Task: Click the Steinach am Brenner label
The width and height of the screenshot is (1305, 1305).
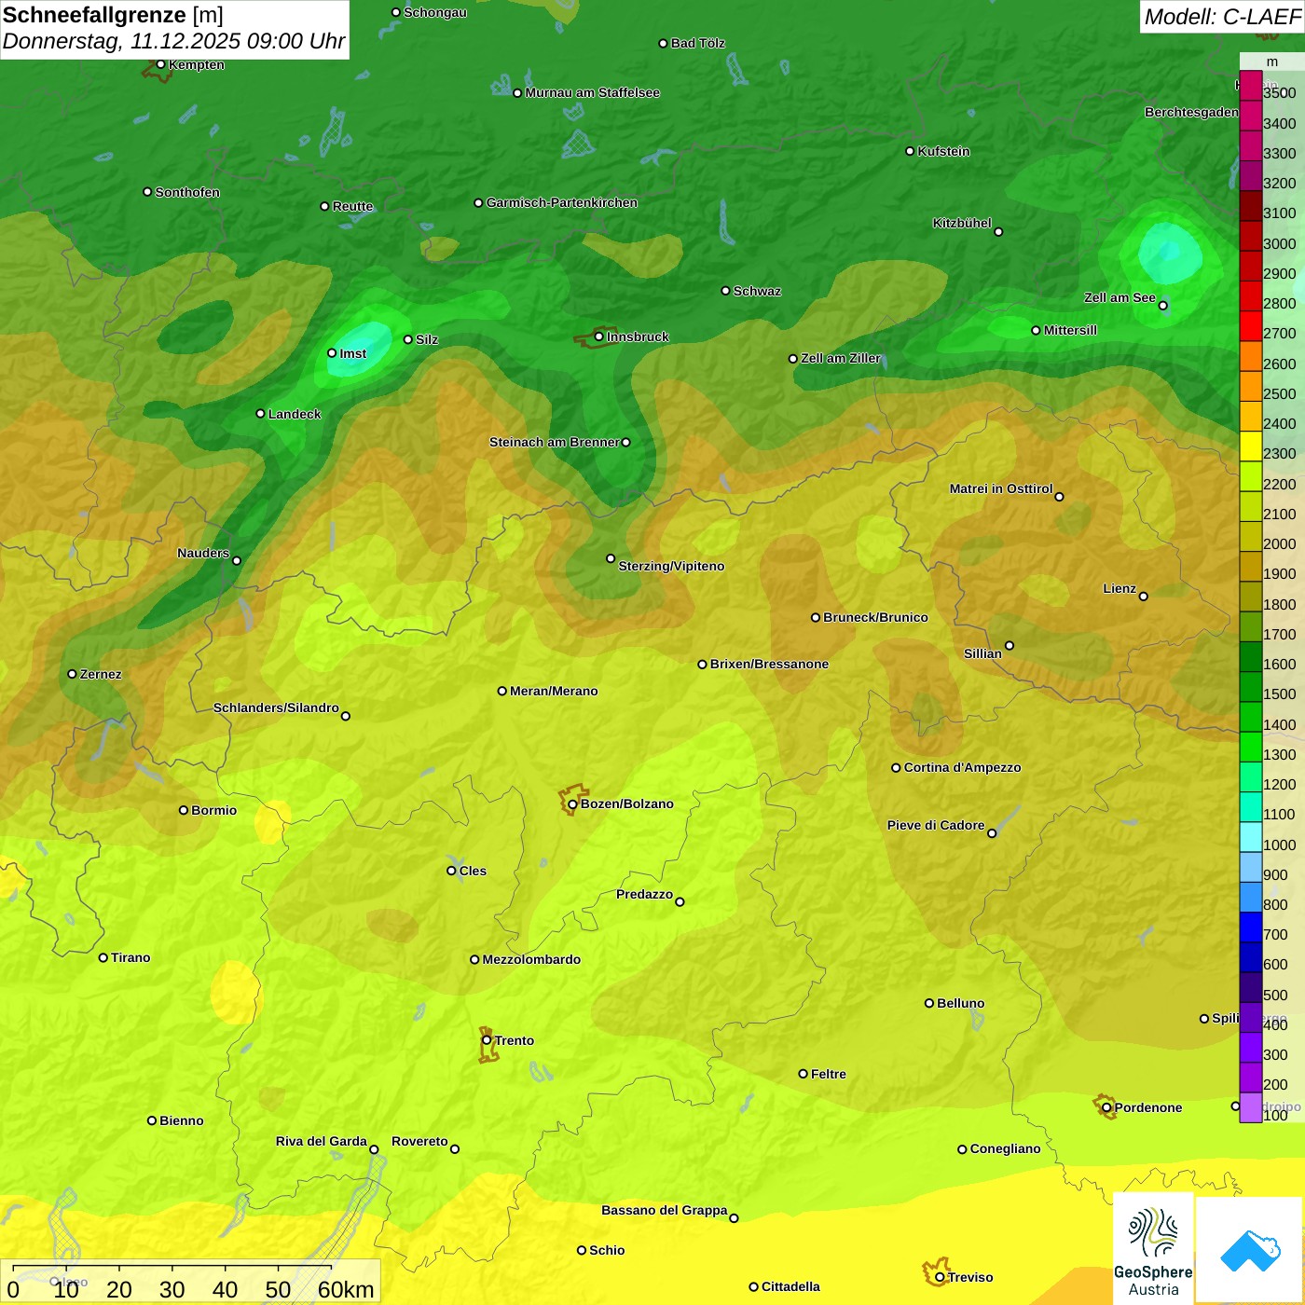Action: coord(555,442)
